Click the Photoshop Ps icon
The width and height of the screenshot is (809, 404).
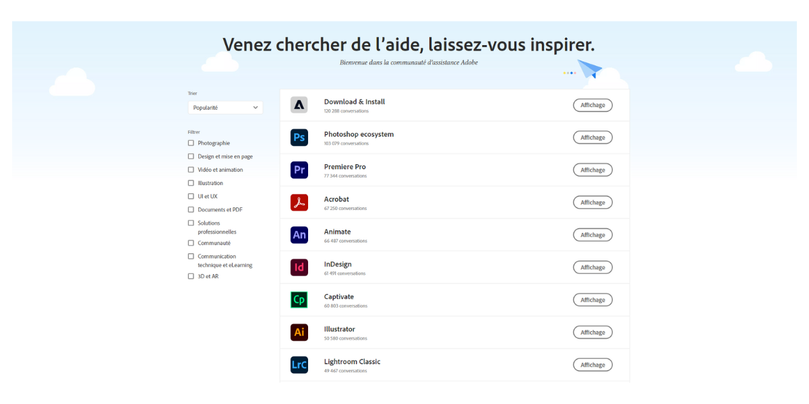click(x=299, y=137)
